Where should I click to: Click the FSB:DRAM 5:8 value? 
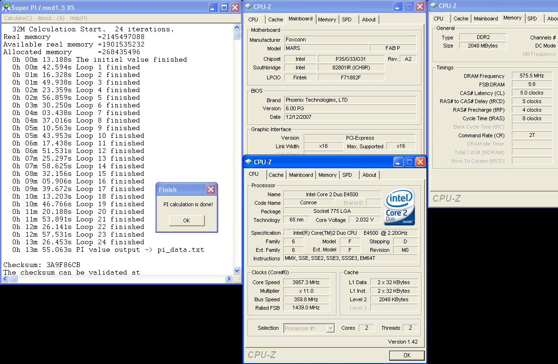coord(532,84)
